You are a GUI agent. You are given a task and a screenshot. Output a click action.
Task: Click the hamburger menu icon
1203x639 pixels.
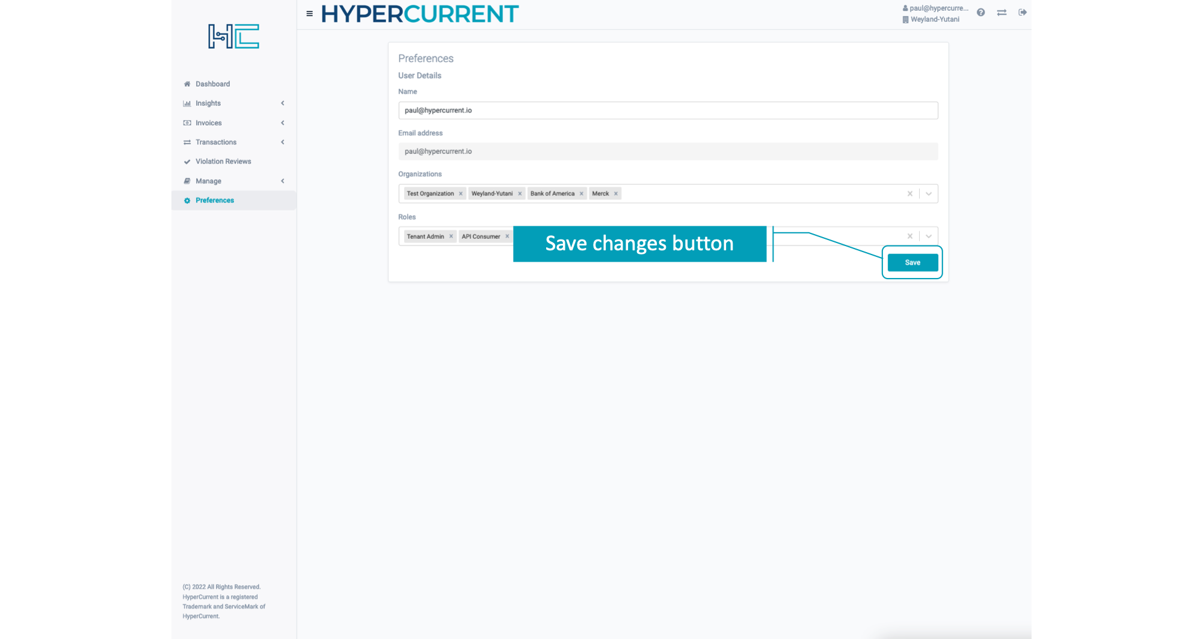coord(309,13)
